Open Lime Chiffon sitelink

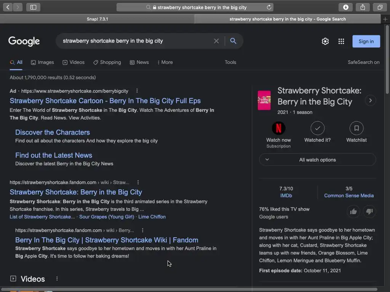click(152, 217)
